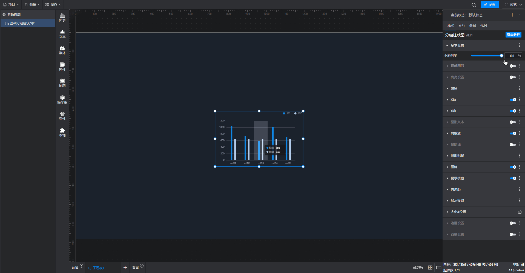The height and width of the screenshot is (273, 525).
Task: Enable the 辅助线 toggle
Action: [x=513, y=145]
